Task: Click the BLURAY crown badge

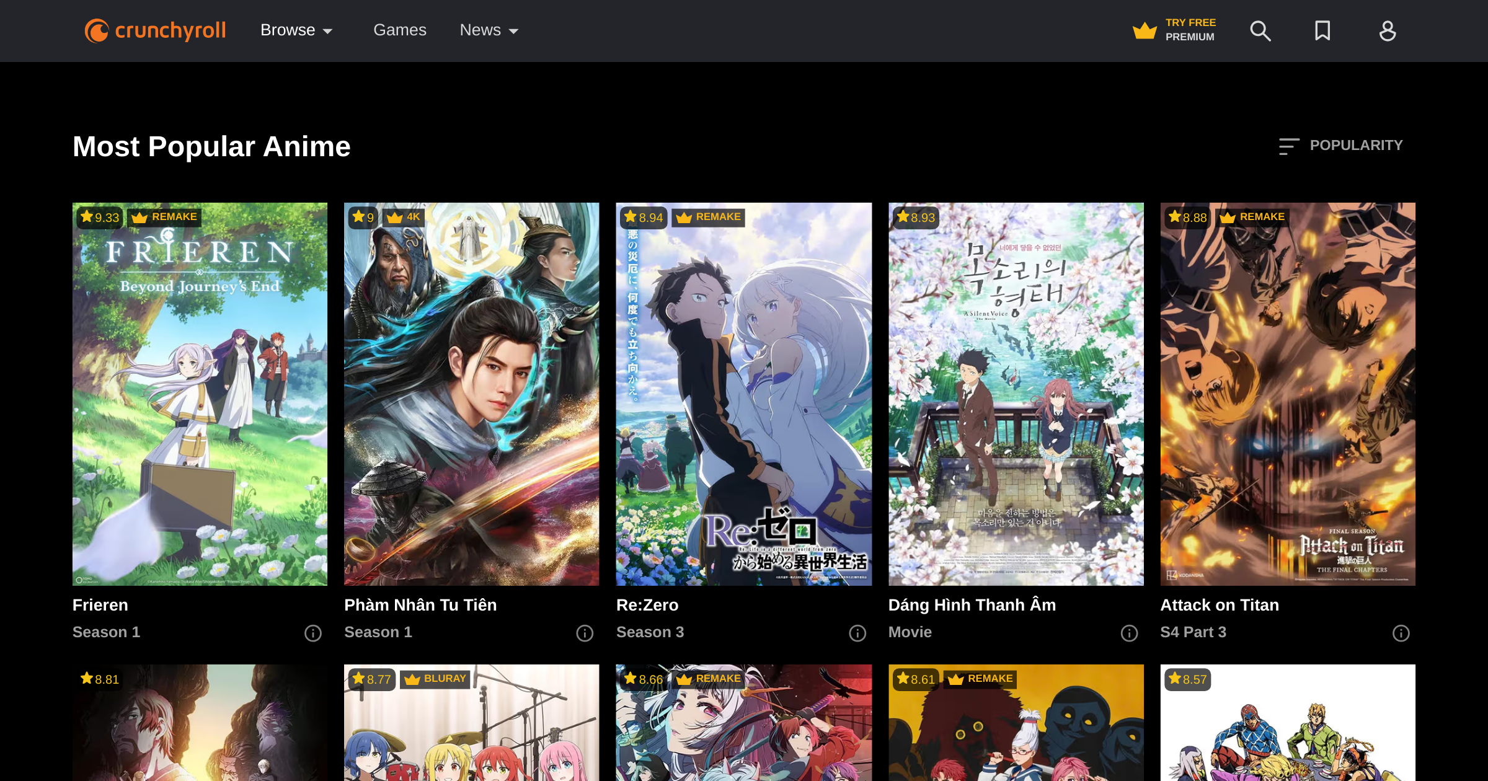Action: click(x=435, y=679)
